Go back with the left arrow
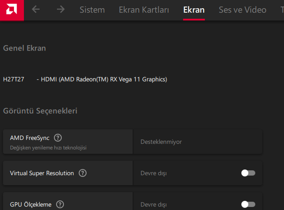Screen dimensions: 284x210 (x=36, y=9)
